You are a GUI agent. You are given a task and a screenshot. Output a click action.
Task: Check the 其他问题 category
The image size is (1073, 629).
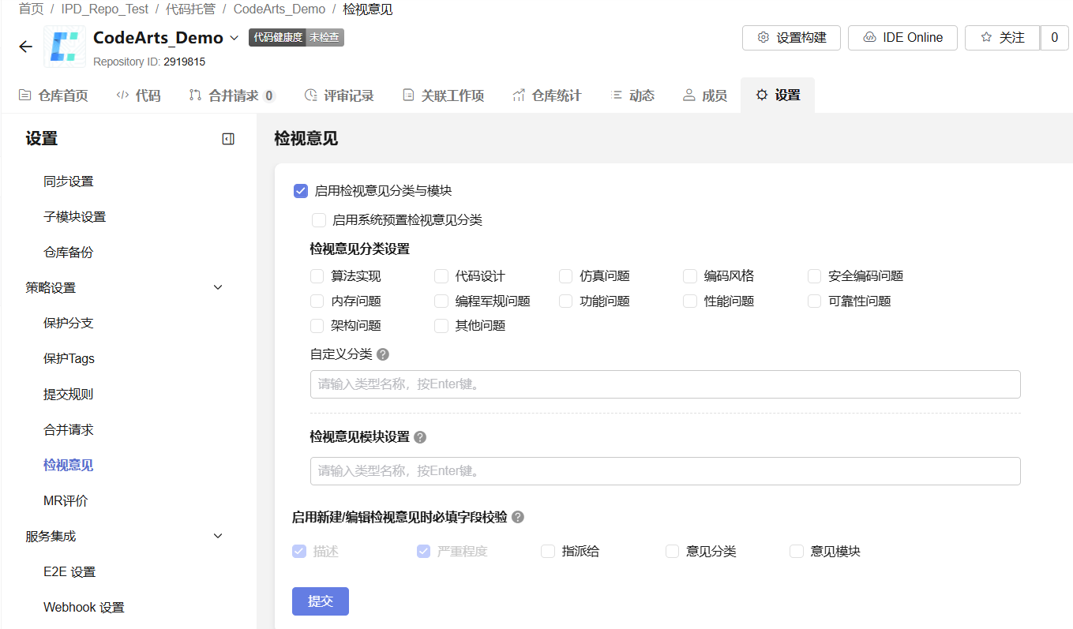pyautogui.click(x=441, y=325)
